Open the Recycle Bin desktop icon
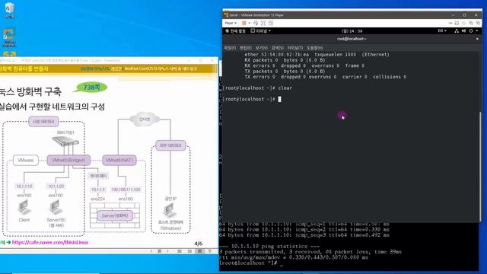This screenshot has width=487, height=274. 9,10
